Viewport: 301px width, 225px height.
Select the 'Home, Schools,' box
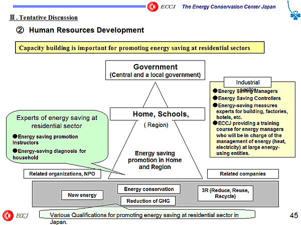(158, 114)
